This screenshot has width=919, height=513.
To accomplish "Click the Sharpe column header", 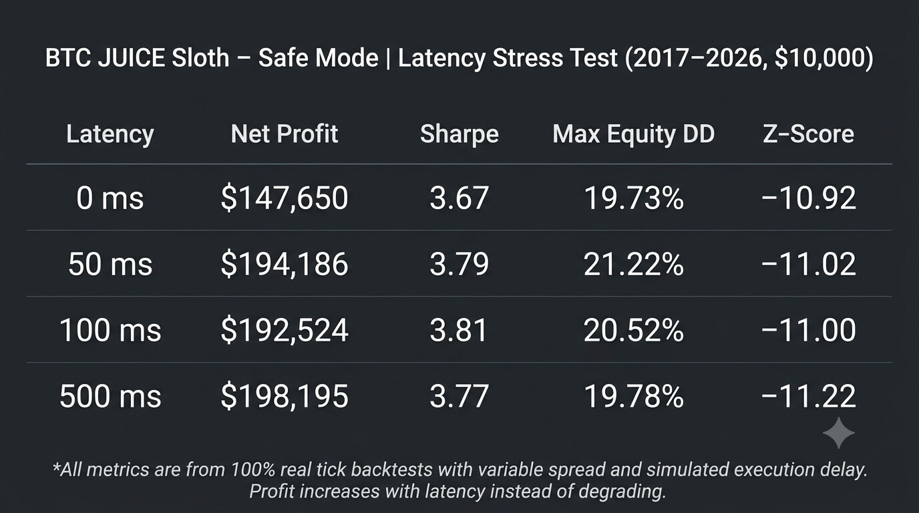I will [x=459, y=134].
